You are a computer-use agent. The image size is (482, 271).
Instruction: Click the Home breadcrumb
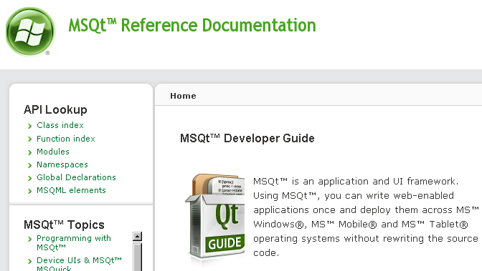pos(183,96)
